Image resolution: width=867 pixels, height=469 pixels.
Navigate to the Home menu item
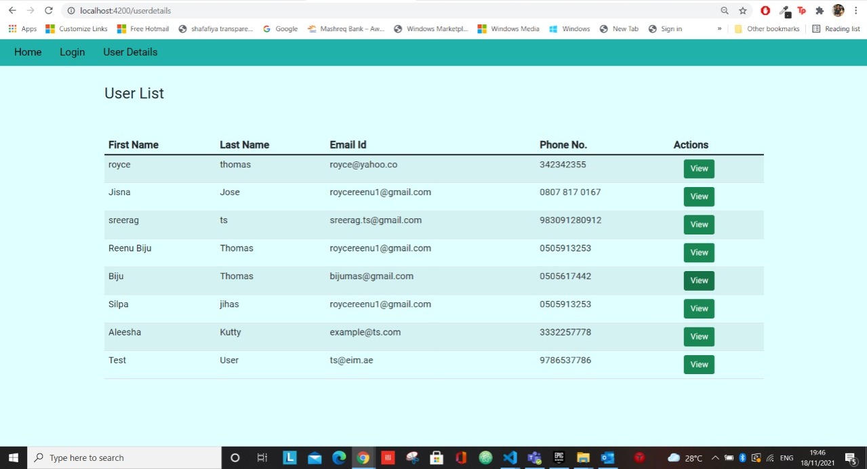(27, 52)
